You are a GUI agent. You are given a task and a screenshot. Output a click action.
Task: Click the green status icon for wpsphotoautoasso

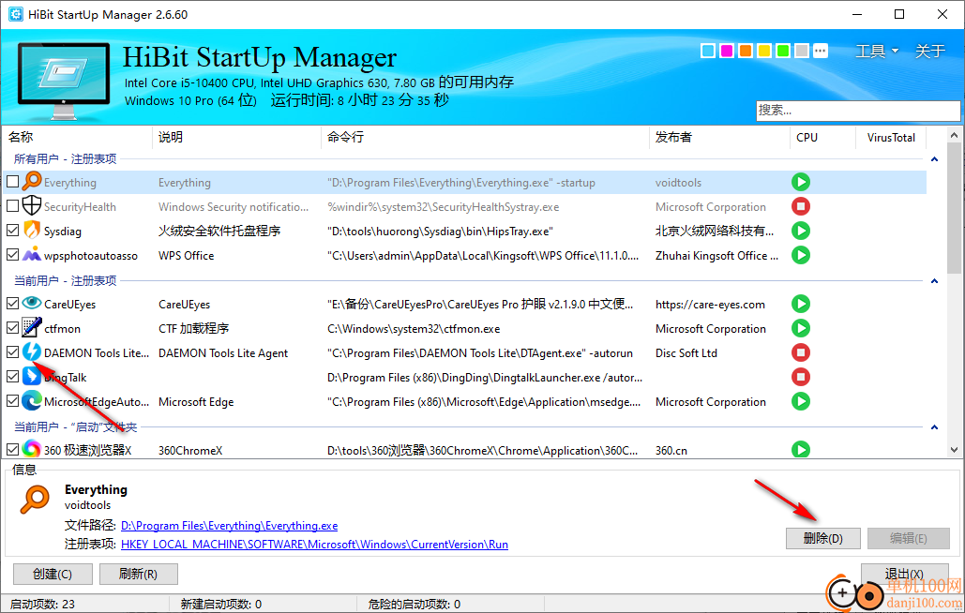[800, 255]
